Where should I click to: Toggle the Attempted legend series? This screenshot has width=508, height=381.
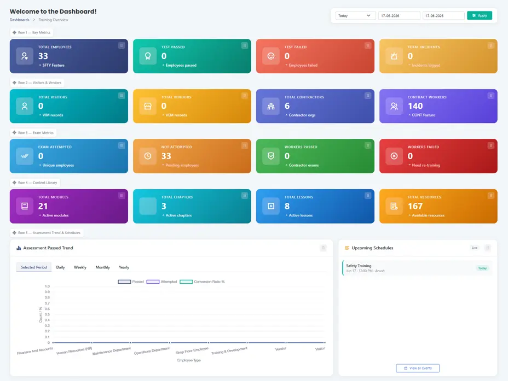[x=161, y=282]
